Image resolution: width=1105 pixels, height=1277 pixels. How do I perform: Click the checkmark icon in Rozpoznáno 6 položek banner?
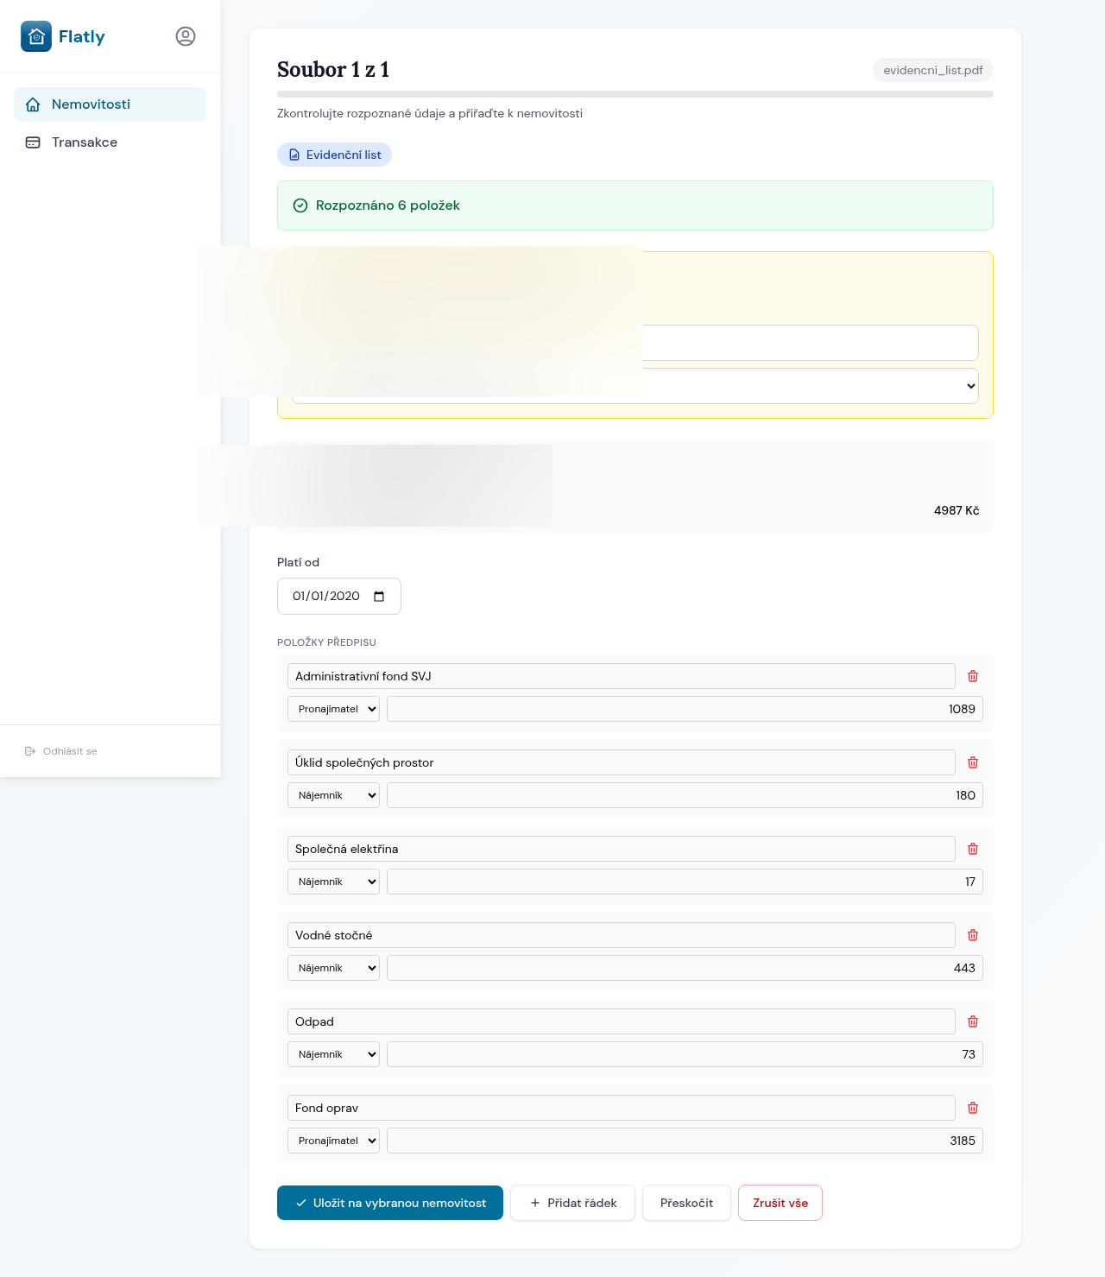[300, 205]
